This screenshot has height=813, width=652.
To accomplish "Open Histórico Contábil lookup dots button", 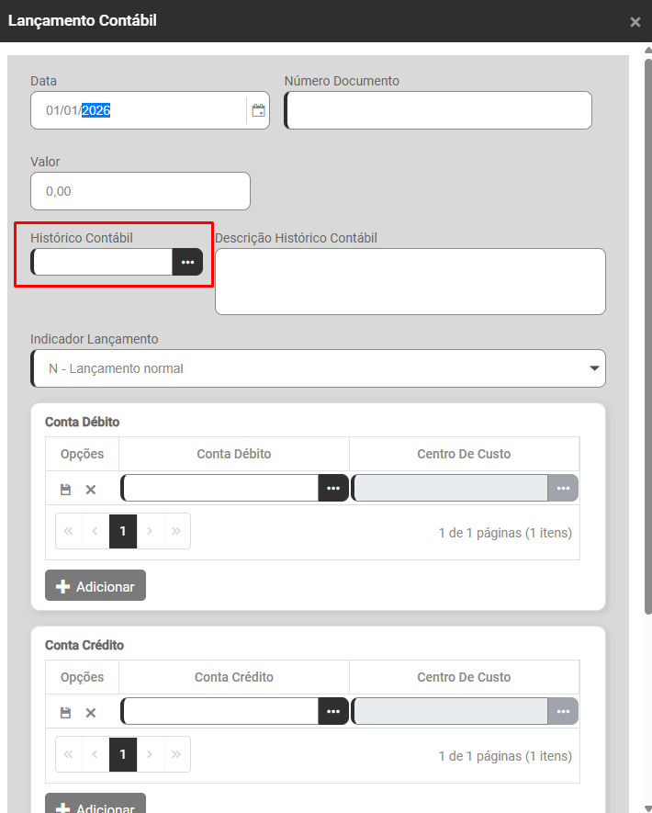I will (187, 262).
